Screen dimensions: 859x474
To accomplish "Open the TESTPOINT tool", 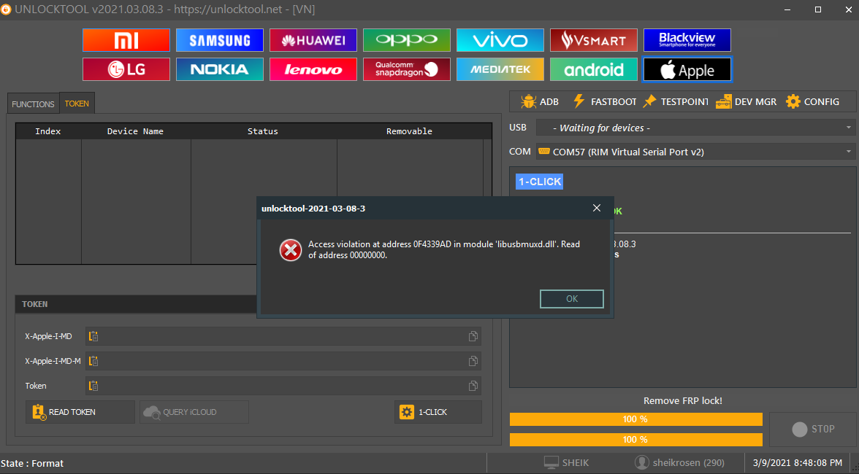I will [676, 101].
